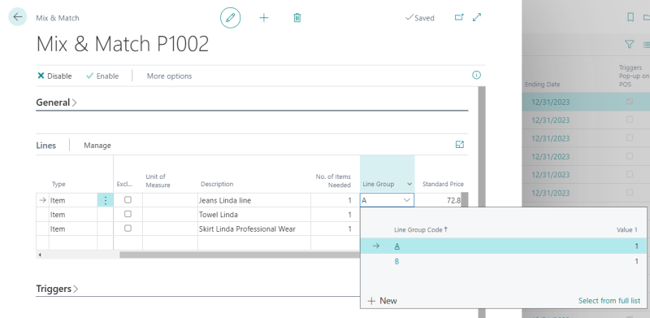
Task: Click Item type cell in Skirt Linda row
Action: pyautogui.click(x=73, y=229)
